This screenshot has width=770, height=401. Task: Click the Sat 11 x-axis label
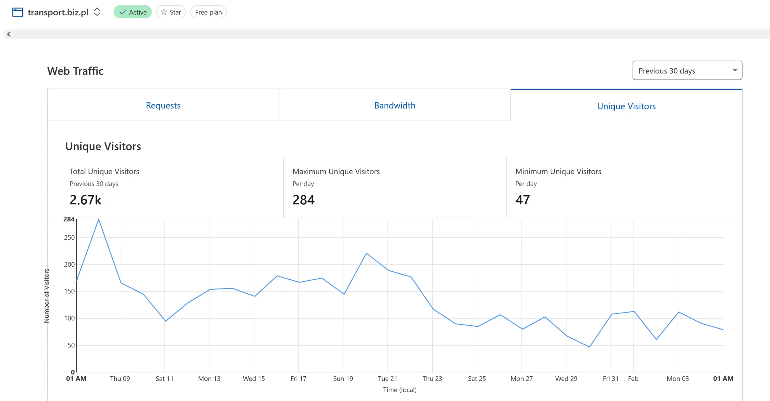click(165, 378)
